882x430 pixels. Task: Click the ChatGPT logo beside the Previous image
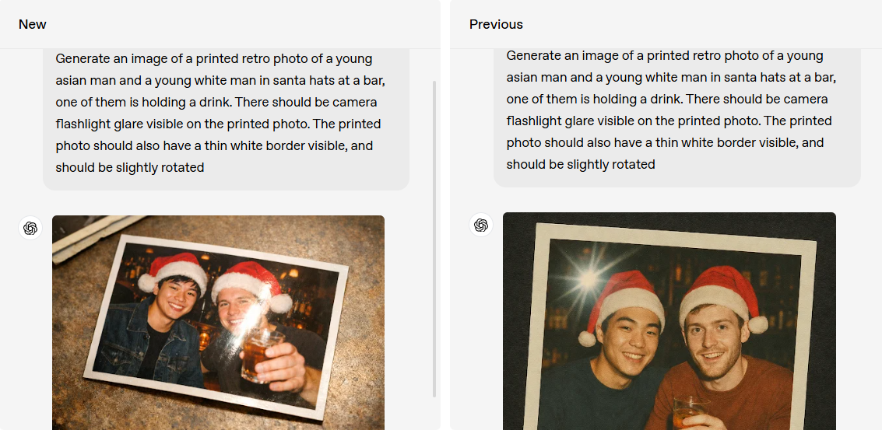click(481, 225)
